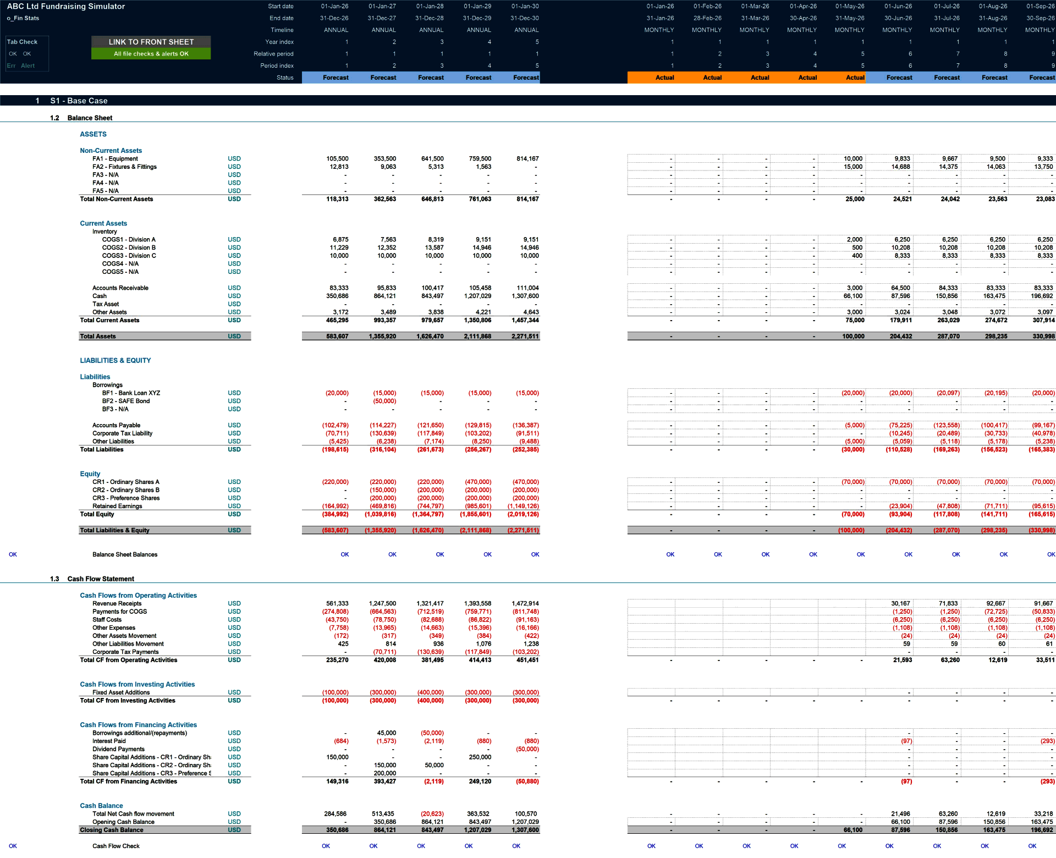Select BF1 - Bank Loan XYZ label
1056x858 pixels.
click(131, 393)
